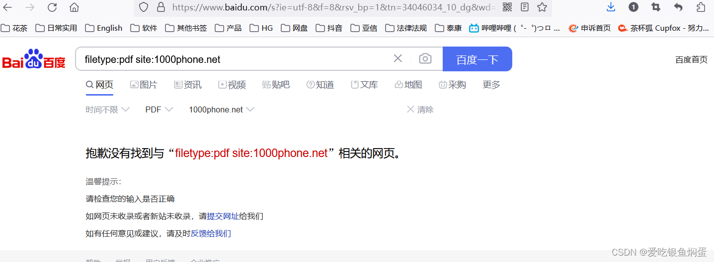Open the 申诉首页 bookmark
Screen dimensions: 714x262
(590, 28)
